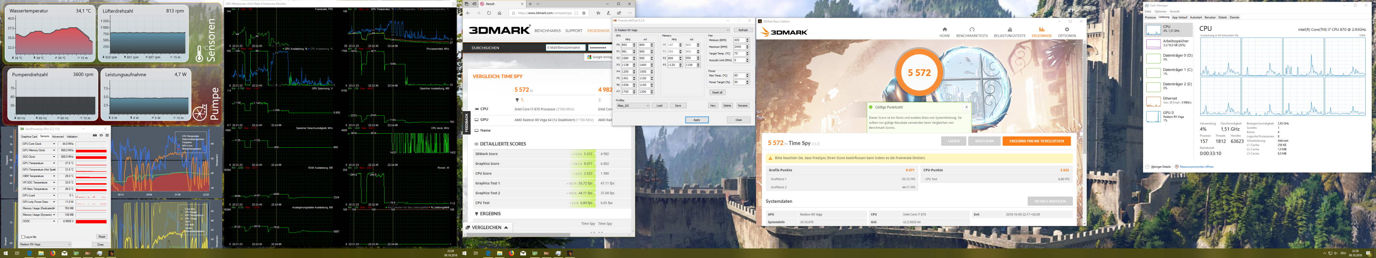The height and width of the screenshot is (258, 1376).
Task: Click BENCHMARKS on the 3DMark website
Action: point(548,30)
